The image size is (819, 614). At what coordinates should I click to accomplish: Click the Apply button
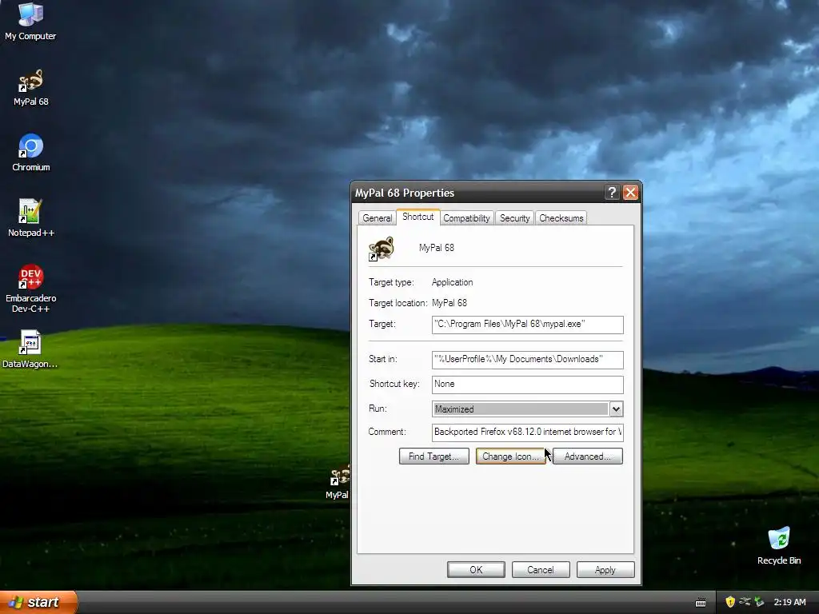605,569
